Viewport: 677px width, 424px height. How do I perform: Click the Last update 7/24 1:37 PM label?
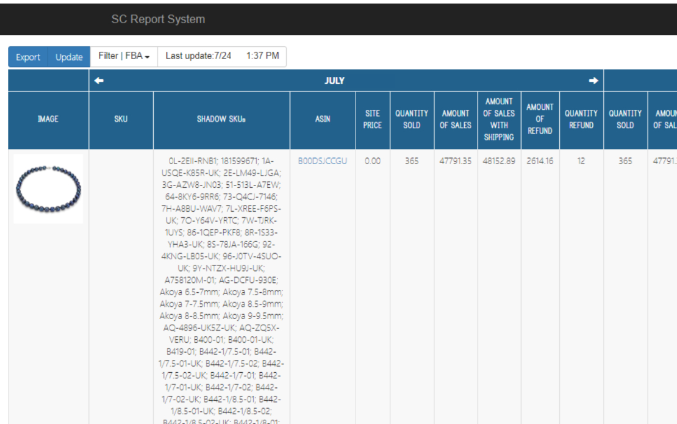point(222,56)
